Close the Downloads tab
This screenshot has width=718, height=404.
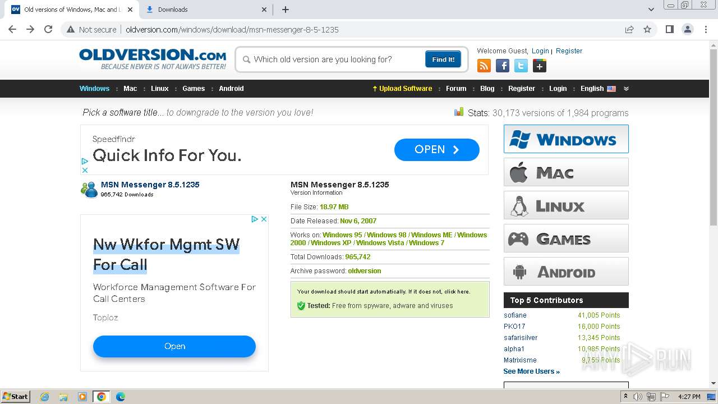point(265,10)
